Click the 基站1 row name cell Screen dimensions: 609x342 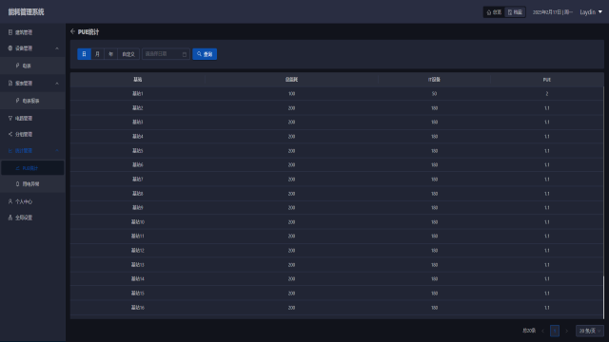tap(137, 94)
